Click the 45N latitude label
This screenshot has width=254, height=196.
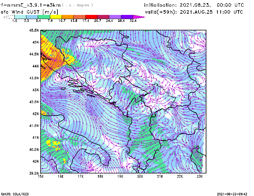[x=36, y=42]
